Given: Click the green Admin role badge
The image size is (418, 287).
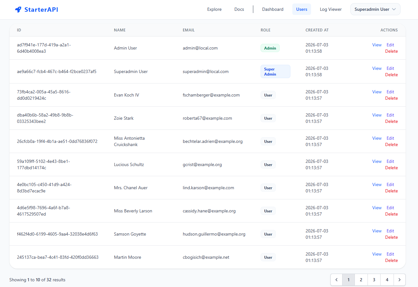Looking at the screenshot, I should click(x=270, y=48).
